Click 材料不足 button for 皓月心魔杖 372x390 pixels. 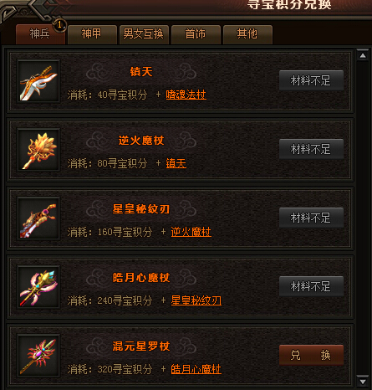(311, 286)
